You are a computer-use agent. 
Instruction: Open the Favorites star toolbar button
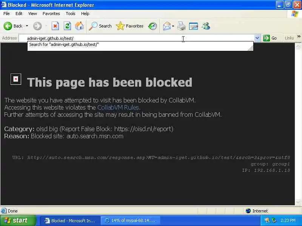(x=129, y=26)
